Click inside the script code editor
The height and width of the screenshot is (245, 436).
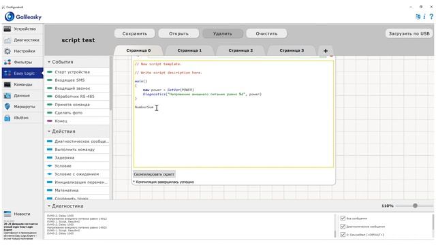tap(234, 114)
